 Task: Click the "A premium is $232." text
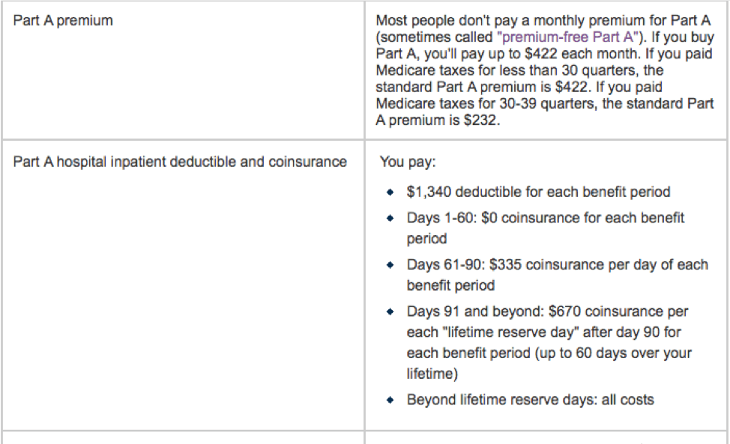pyautogui.click(x=438, y=121)
